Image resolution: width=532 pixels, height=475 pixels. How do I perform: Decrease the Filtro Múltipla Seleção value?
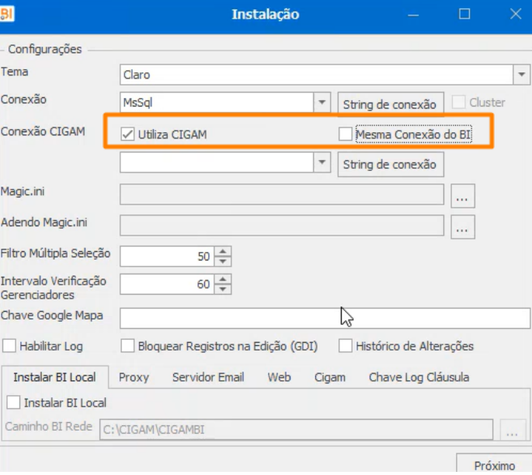coord(223,260)
